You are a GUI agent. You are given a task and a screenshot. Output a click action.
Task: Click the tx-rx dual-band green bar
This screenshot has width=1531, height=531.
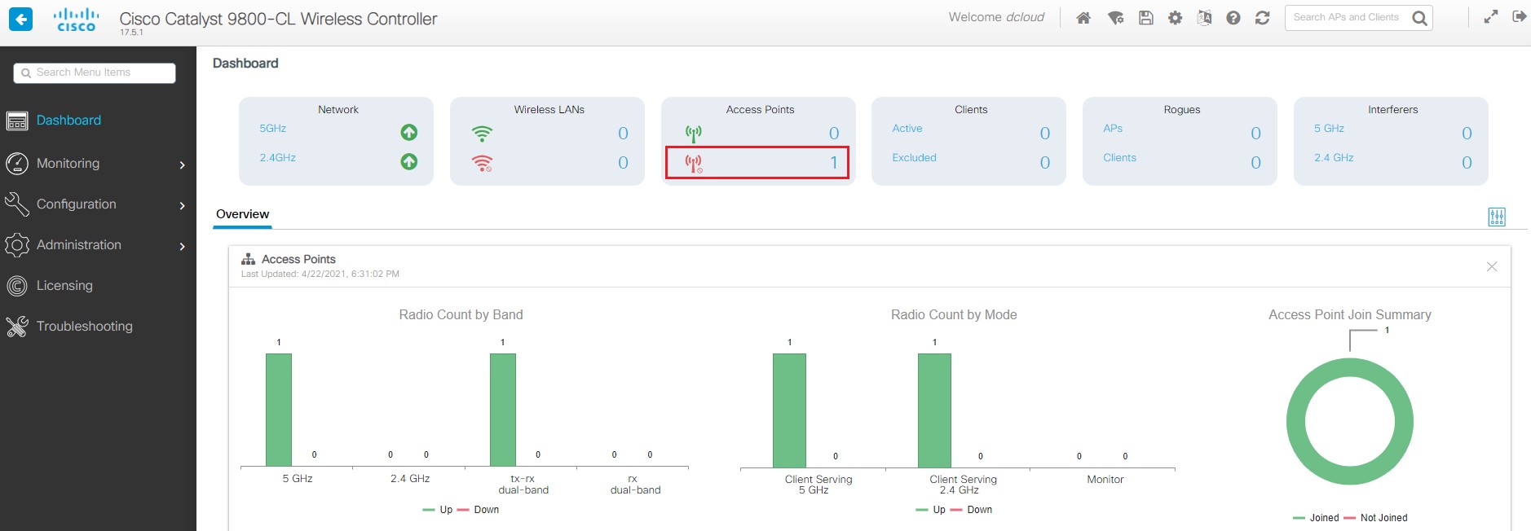tap(503, 410)
